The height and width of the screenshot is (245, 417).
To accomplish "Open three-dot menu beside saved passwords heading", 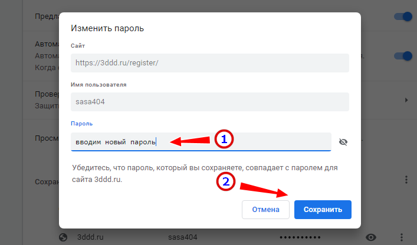I will coord(406,180).
